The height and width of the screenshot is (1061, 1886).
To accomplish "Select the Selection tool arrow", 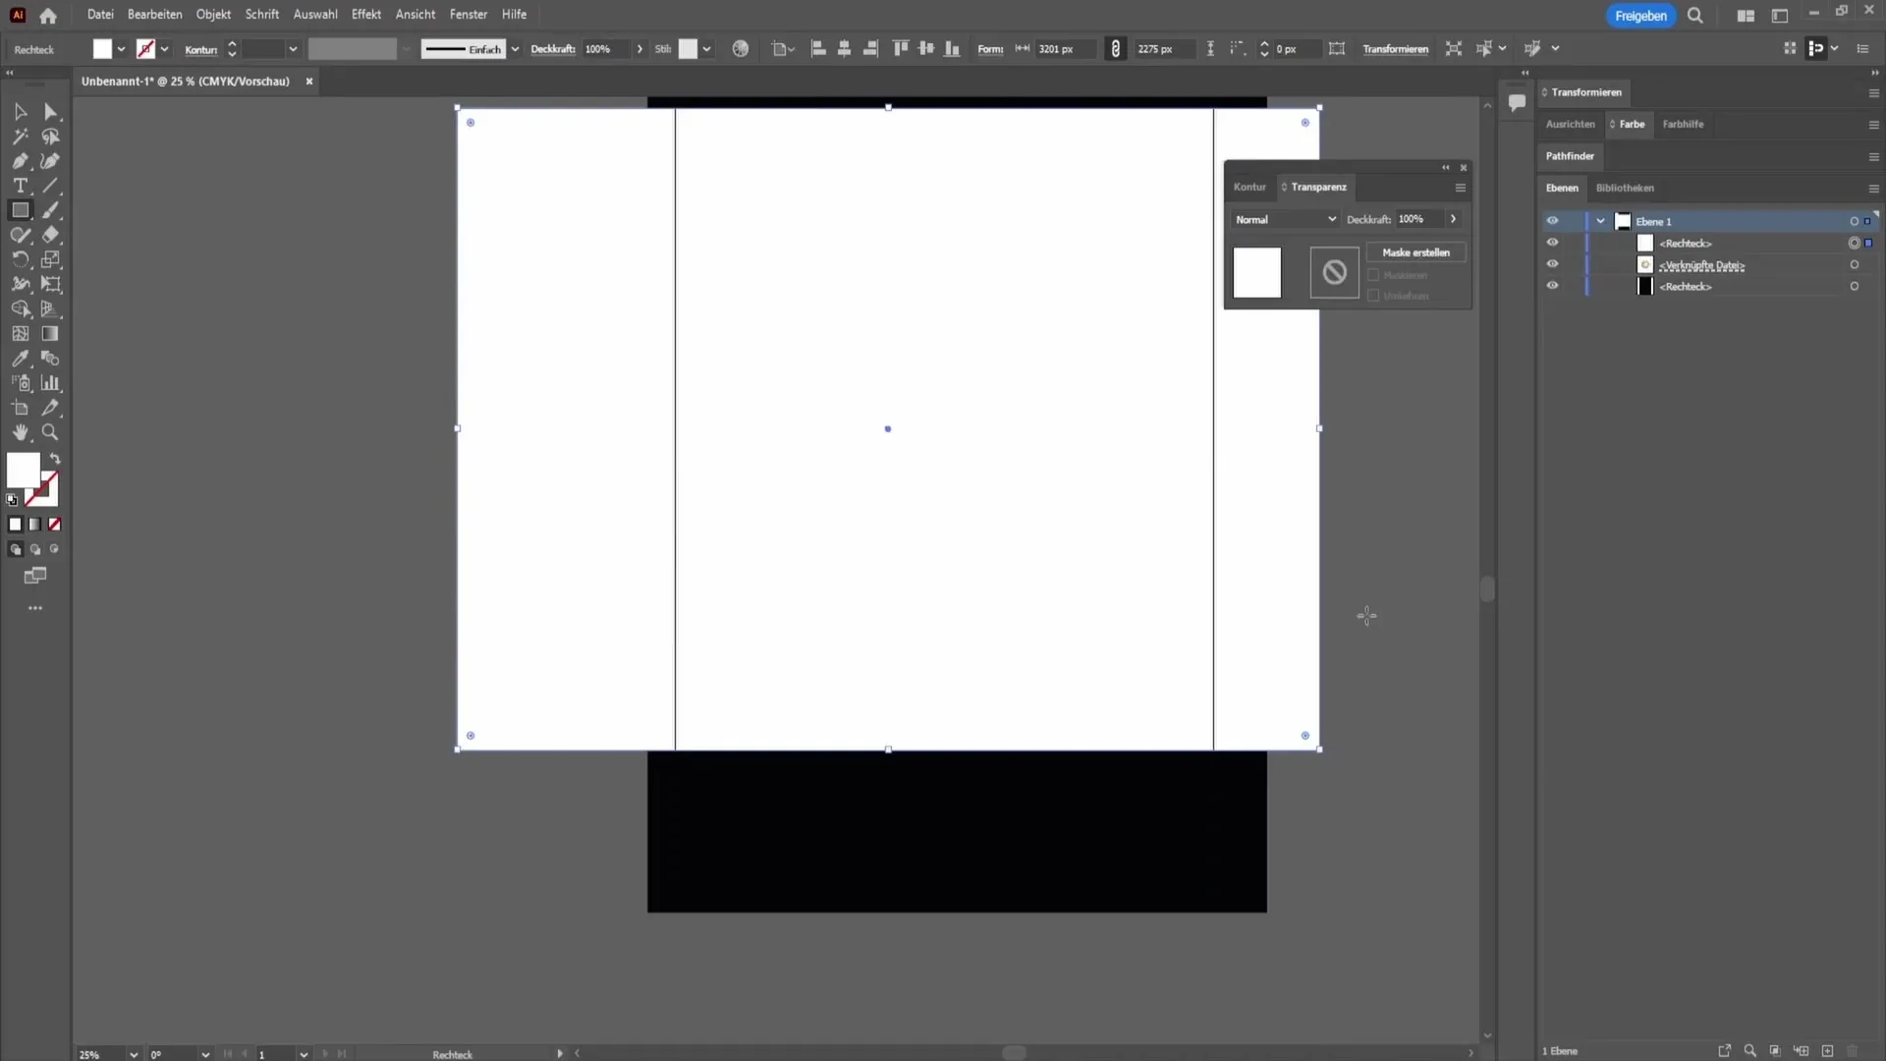I will (20, 112).
